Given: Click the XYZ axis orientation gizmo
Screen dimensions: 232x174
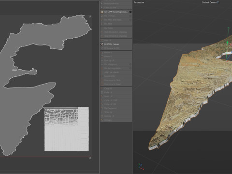Looking at the screenshot, I should 141,166.
